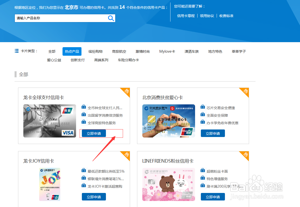The width and height of the screenshot is (300, 207).
Task: Apply now for 龙卡全球支付信用卡
Action: [94, 133]
